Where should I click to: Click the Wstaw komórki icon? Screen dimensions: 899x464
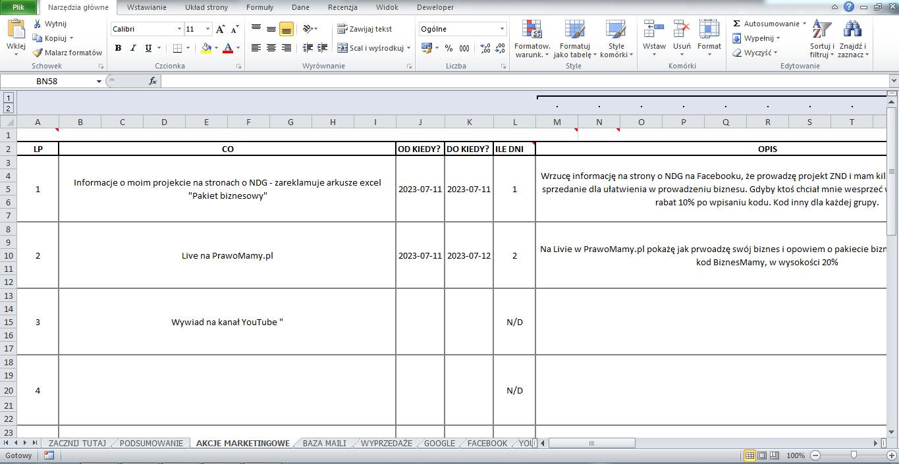pos(653,30)
